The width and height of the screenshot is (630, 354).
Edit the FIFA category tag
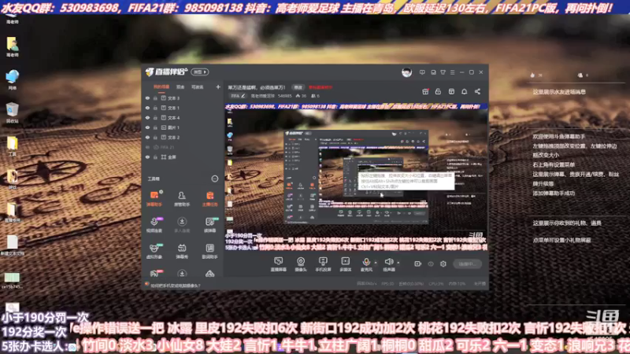pos(238,96)
